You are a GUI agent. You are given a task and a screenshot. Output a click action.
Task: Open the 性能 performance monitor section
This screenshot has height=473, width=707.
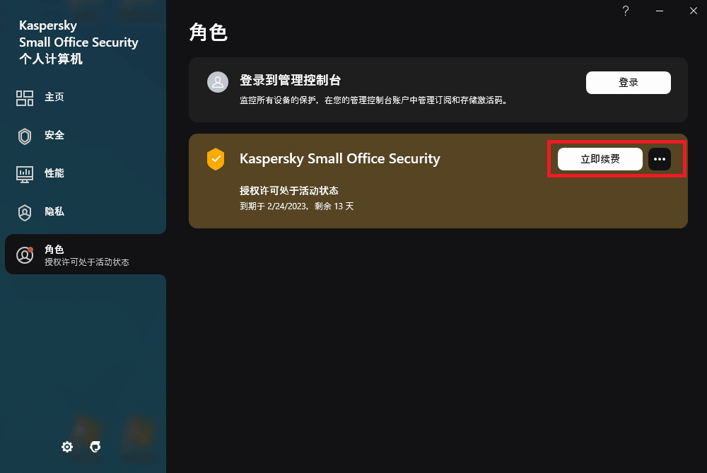tap(25, 174)
